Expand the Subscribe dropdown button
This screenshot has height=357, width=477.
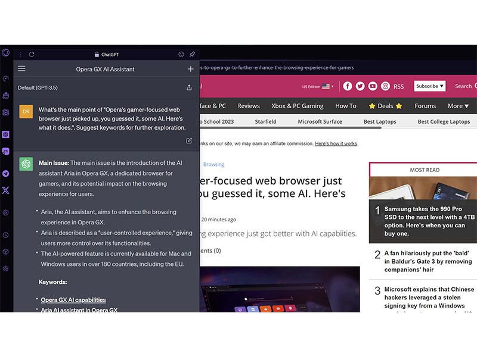pyautogui.click(x=429, y=86)
